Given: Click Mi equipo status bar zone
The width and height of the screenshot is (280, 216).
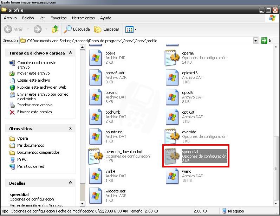Looking at the screenshot, I should click(x=233, y=211).
